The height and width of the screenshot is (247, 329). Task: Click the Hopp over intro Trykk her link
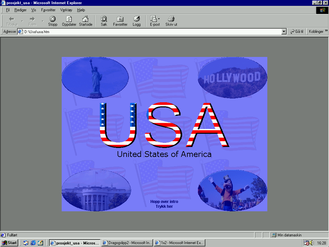click(164, 204)
